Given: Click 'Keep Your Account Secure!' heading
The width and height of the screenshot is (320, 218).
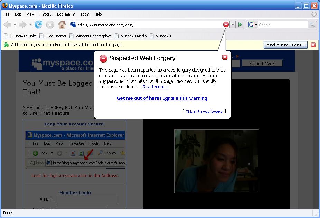Looking at the screenshot, I should 75,124.
